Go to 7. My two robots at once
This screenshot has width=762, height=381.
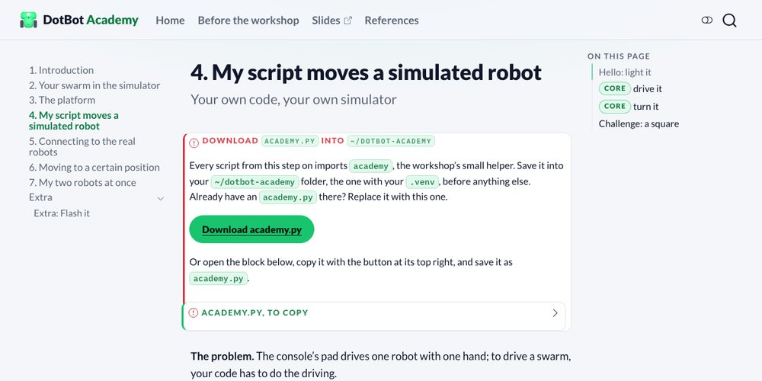coord(82,182)
